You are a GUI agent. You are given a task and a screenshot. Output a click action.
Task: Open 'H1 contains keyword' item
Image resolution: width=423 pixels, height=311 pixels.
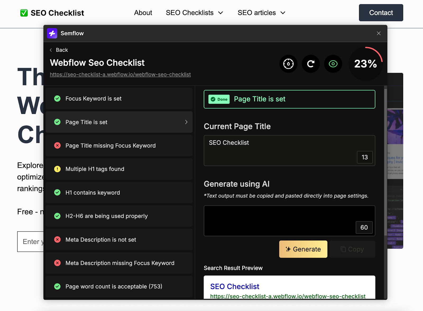pos(119,193)
